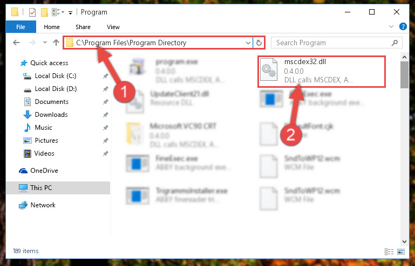415x266 pixels.
Task: Click the window folder icon in titlebar
Action: [x=15, y=12]
